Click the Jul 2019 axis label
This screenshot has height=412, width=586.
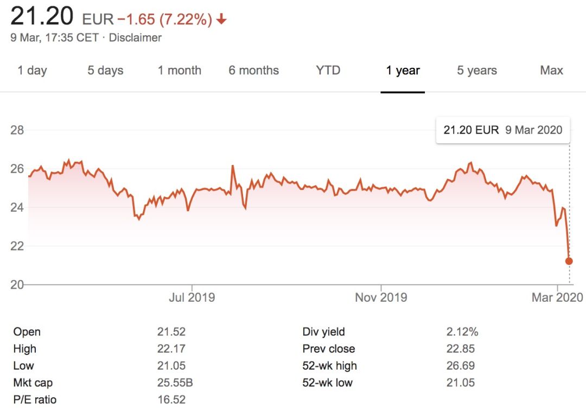[192, 297]
